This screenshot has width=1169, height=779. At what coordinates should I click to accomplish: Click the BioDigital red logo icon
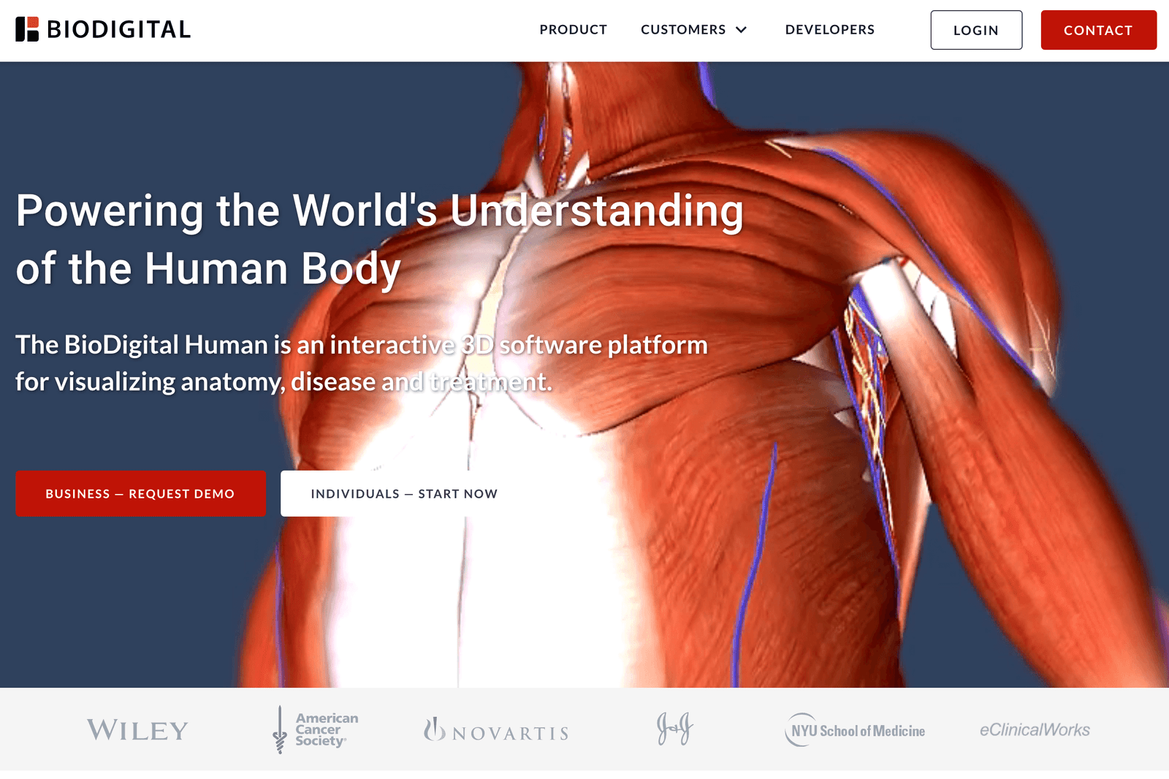27,29
